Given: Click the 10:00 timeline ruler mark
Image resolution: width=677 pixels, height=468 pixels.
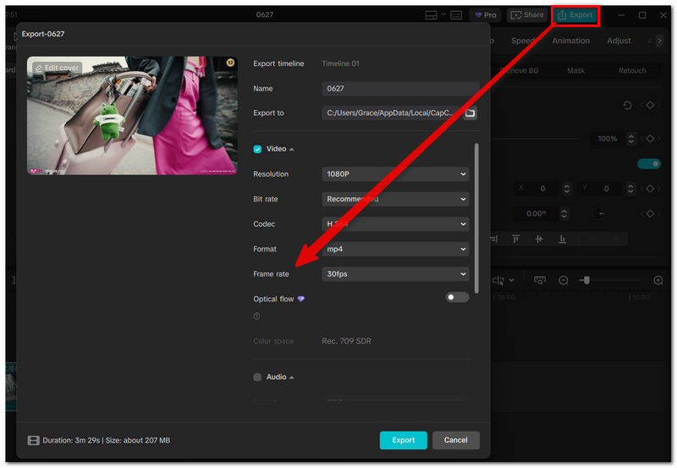Looking at the screenshot, I should [640, 297].
